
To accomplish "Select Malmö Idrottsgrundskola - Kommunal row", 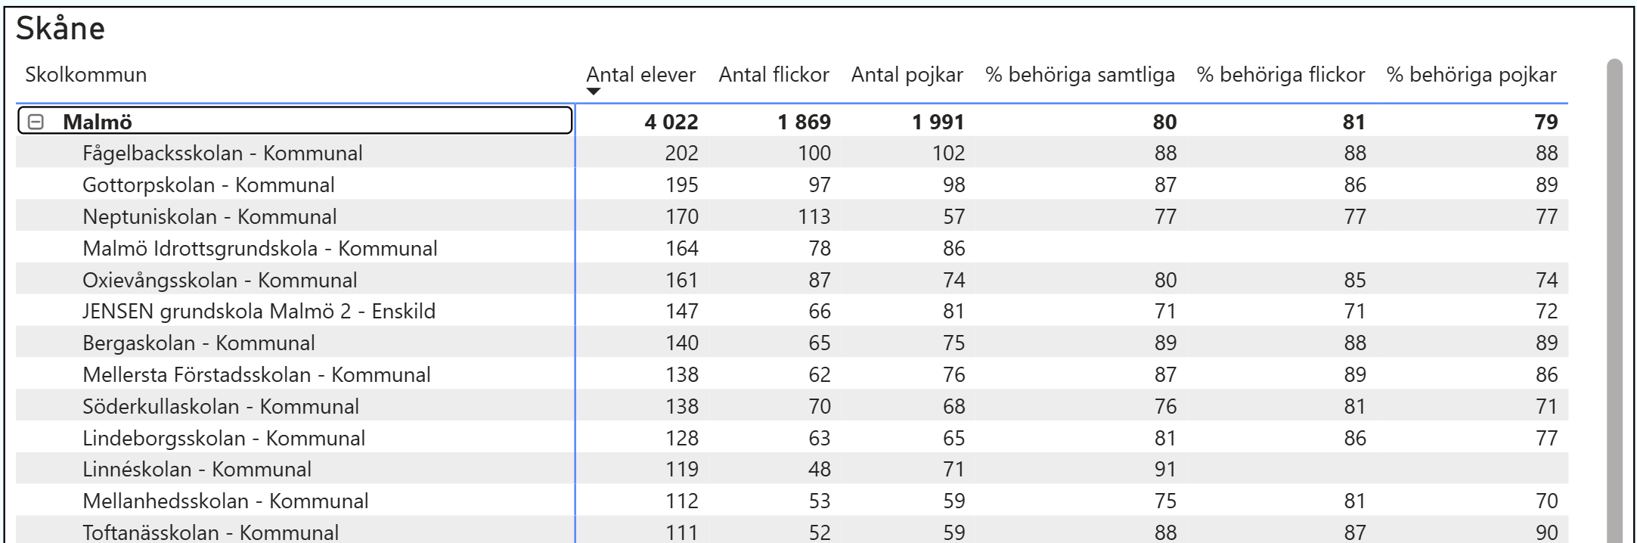I will (259, 249).
